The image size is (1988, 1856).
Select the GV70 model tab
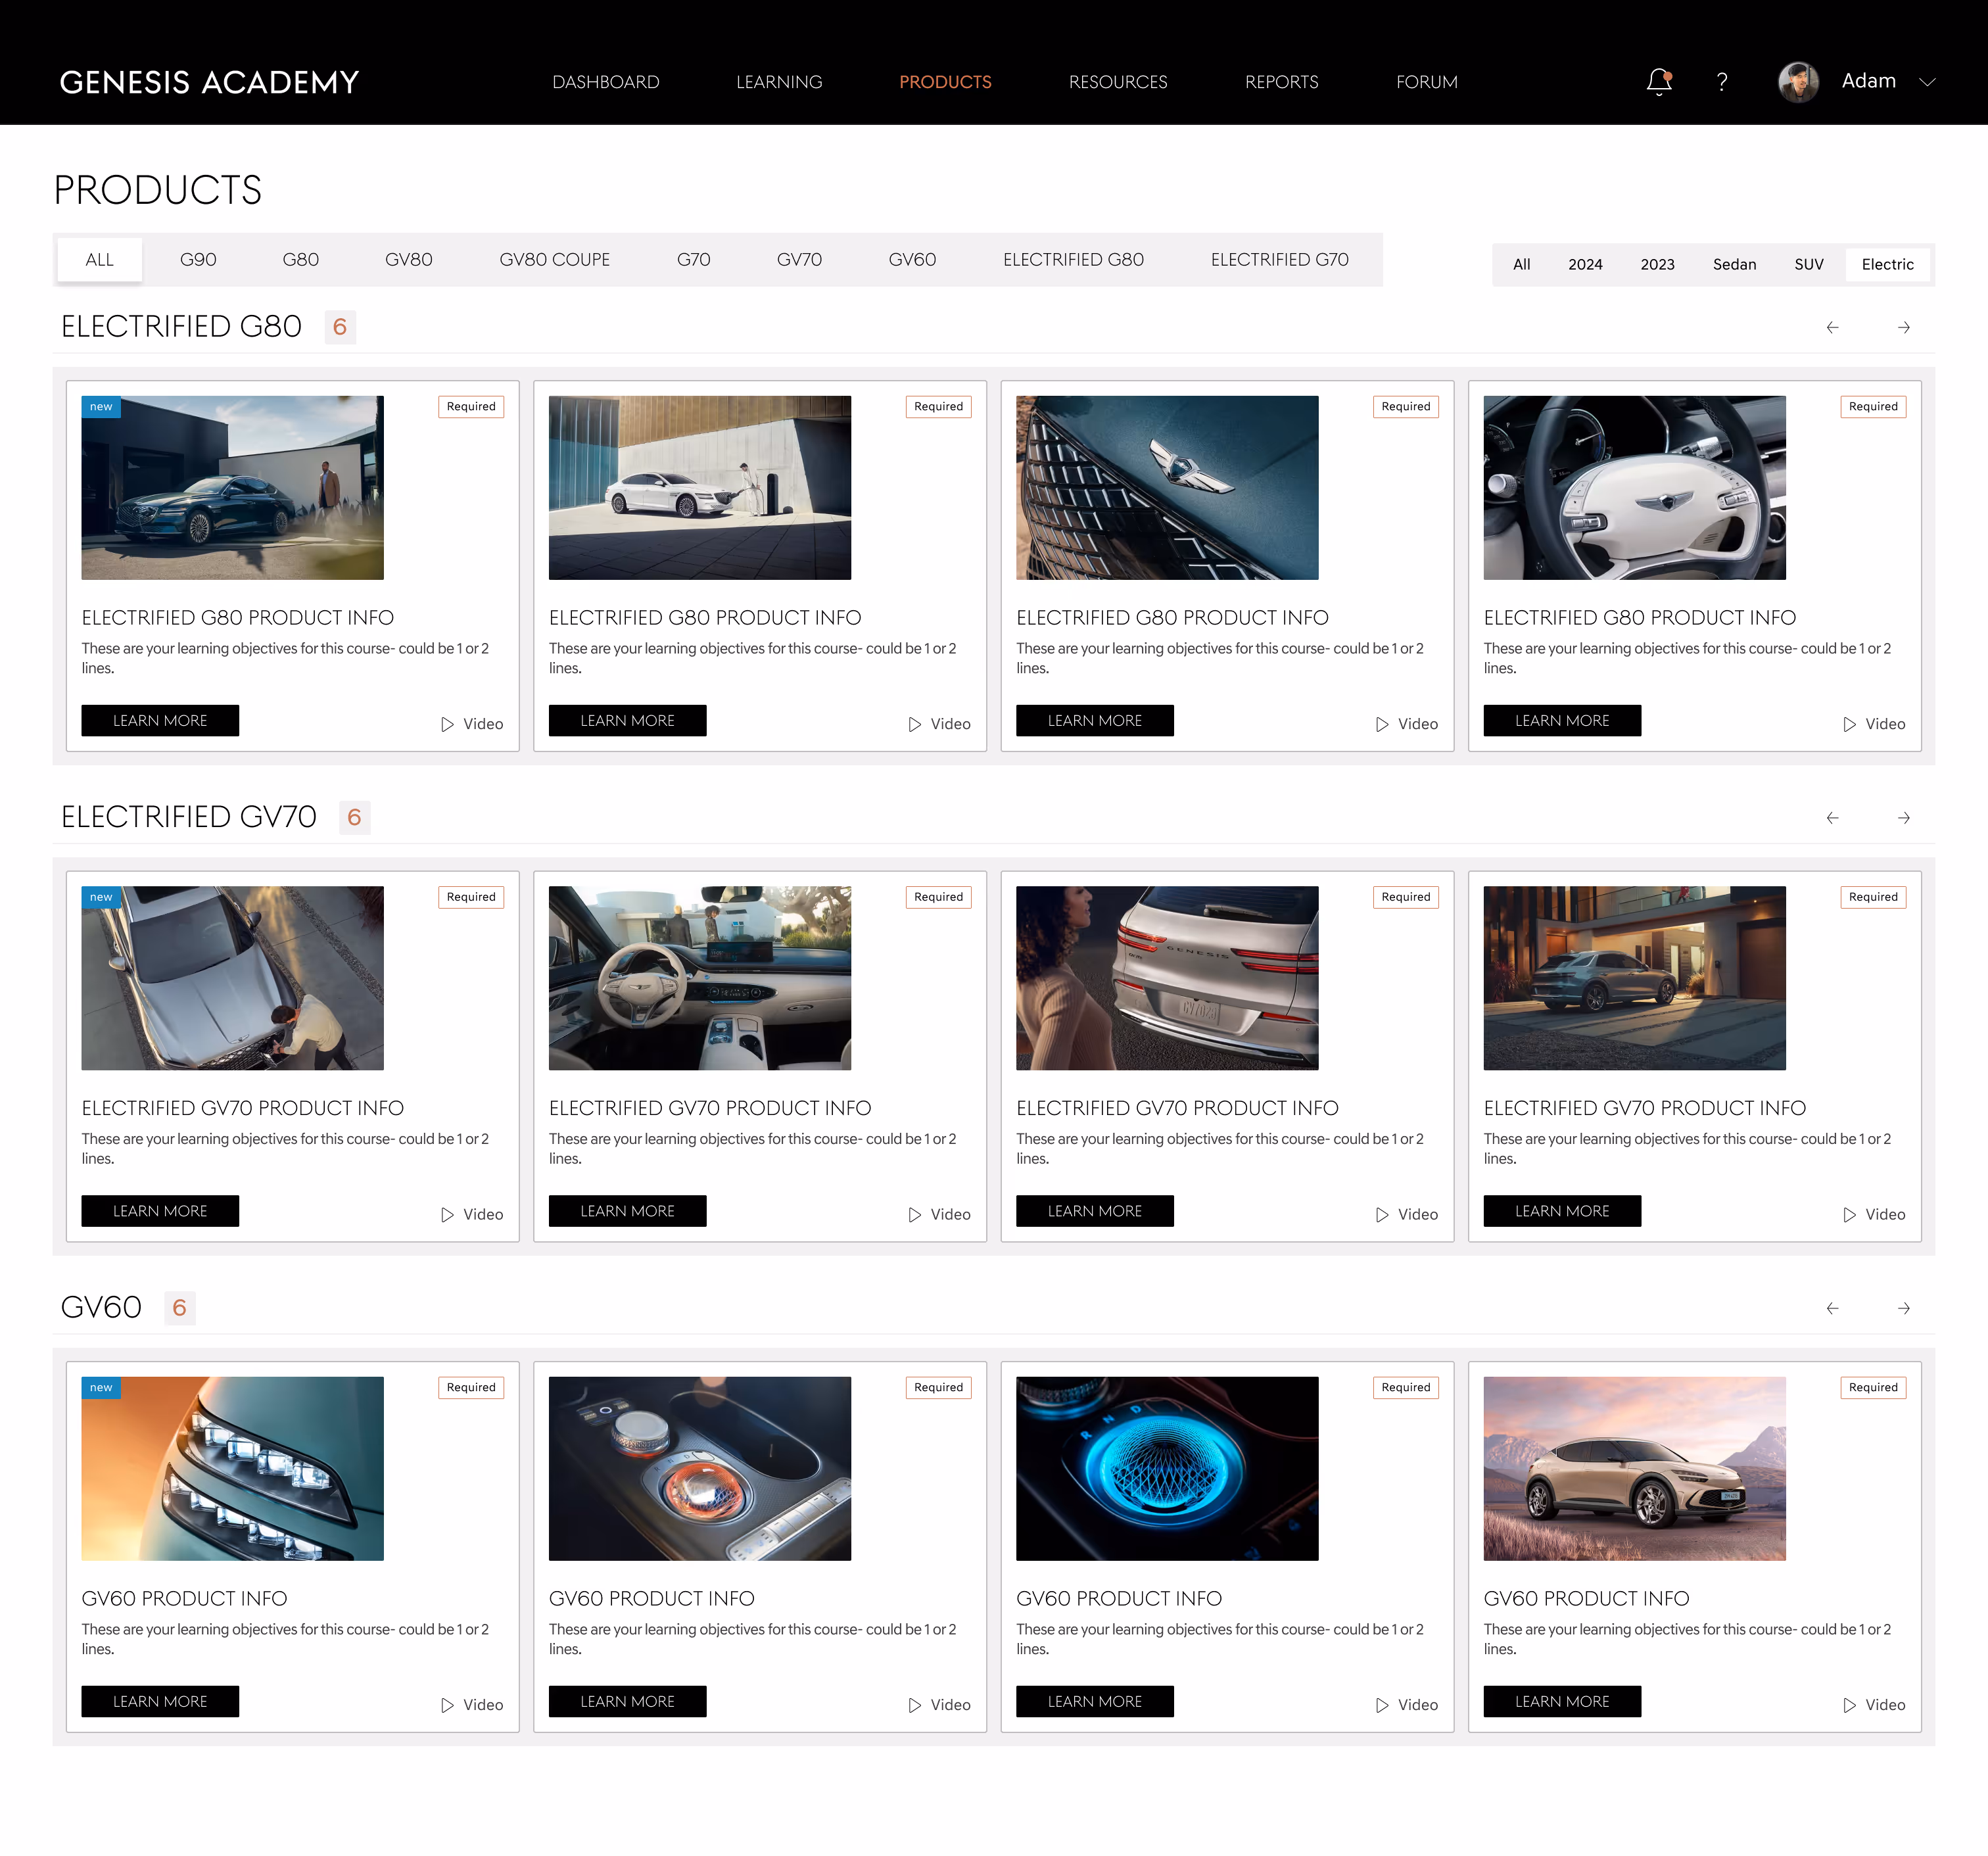pos(799,260)
